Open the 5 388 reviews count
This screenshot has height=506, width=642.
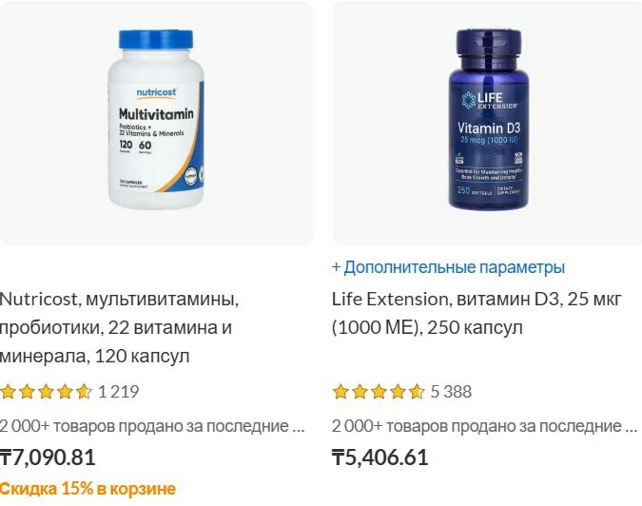451,392
